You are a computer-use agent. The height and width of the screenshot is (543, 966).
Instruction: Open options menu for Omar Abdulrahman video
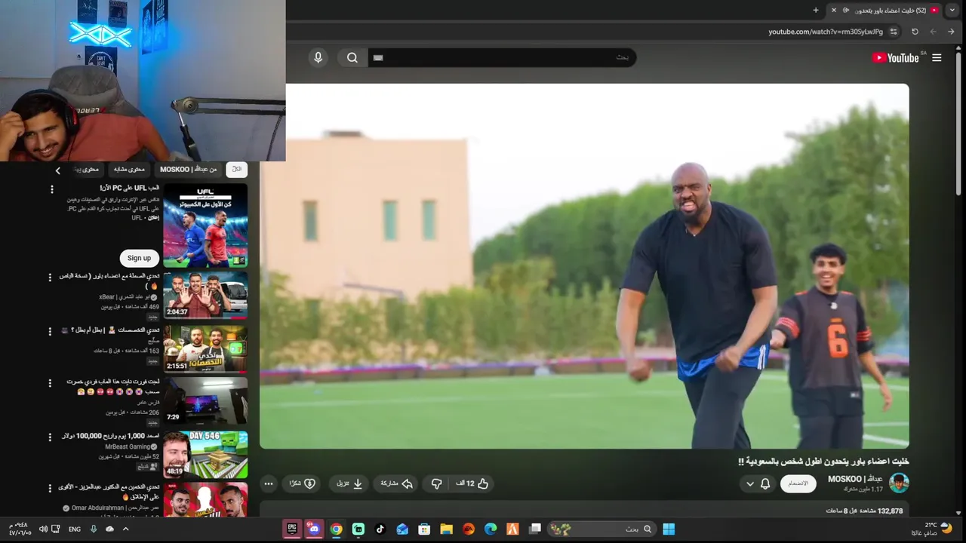click(x=51, y=489)
